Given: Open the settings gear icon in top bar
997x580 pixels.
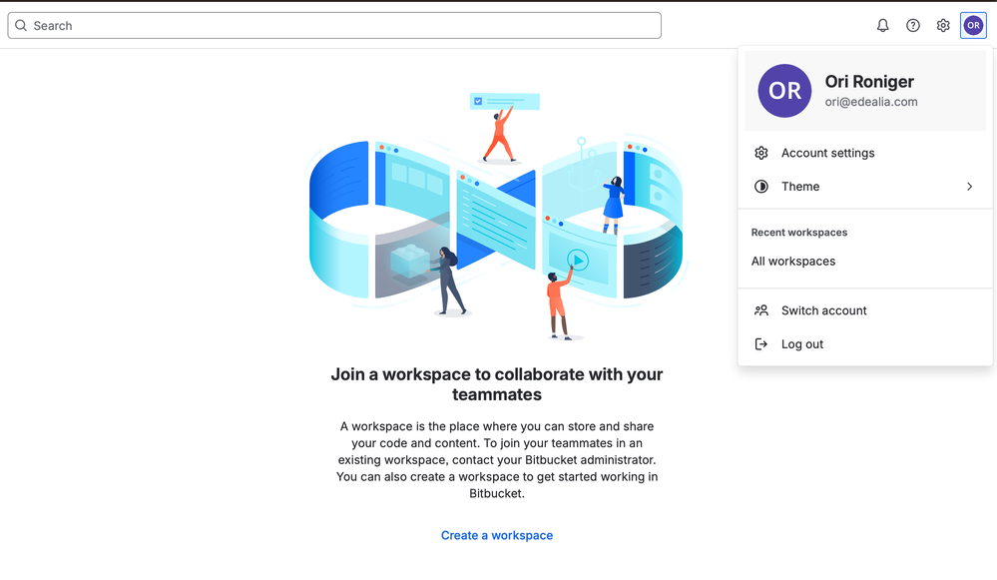Looking at the screenshot, I should pyautogui.click(x=943, y=25).
